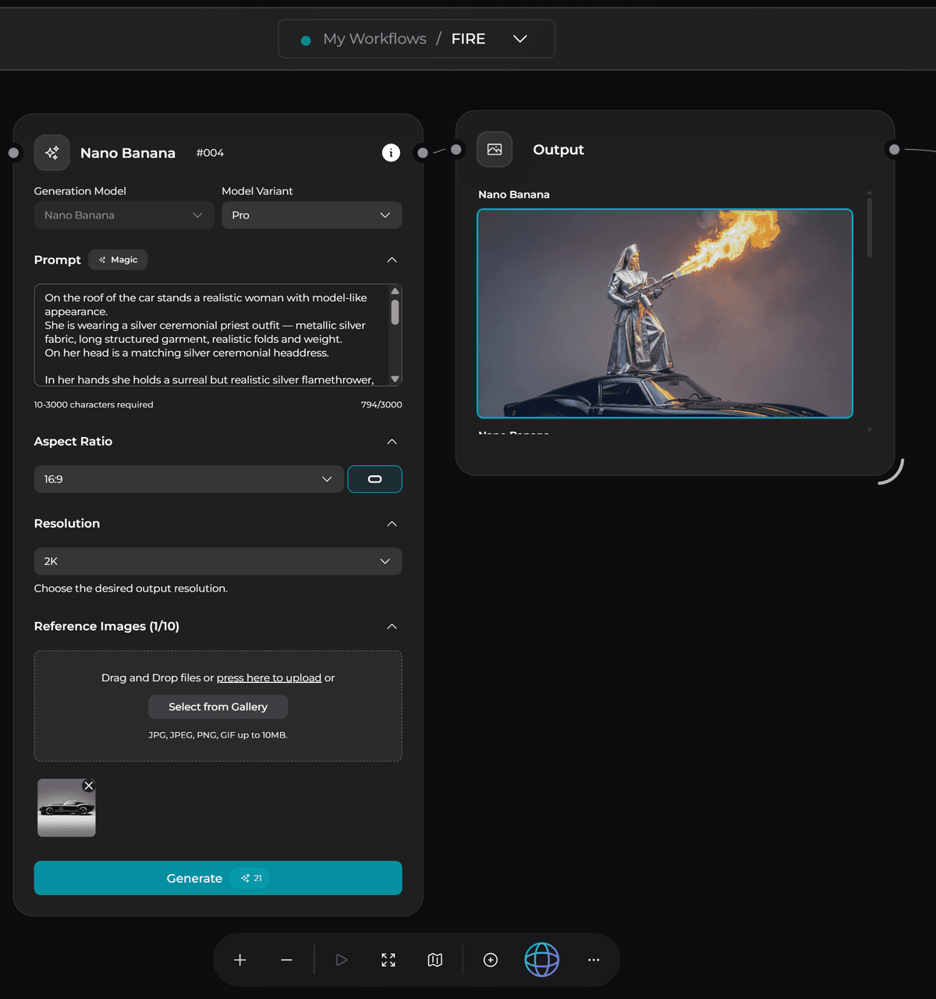Viewport: 936px width, 999px height.
Task: Toggle landscape orientation for aspect ratio
Action: click(x=374, y=478)
